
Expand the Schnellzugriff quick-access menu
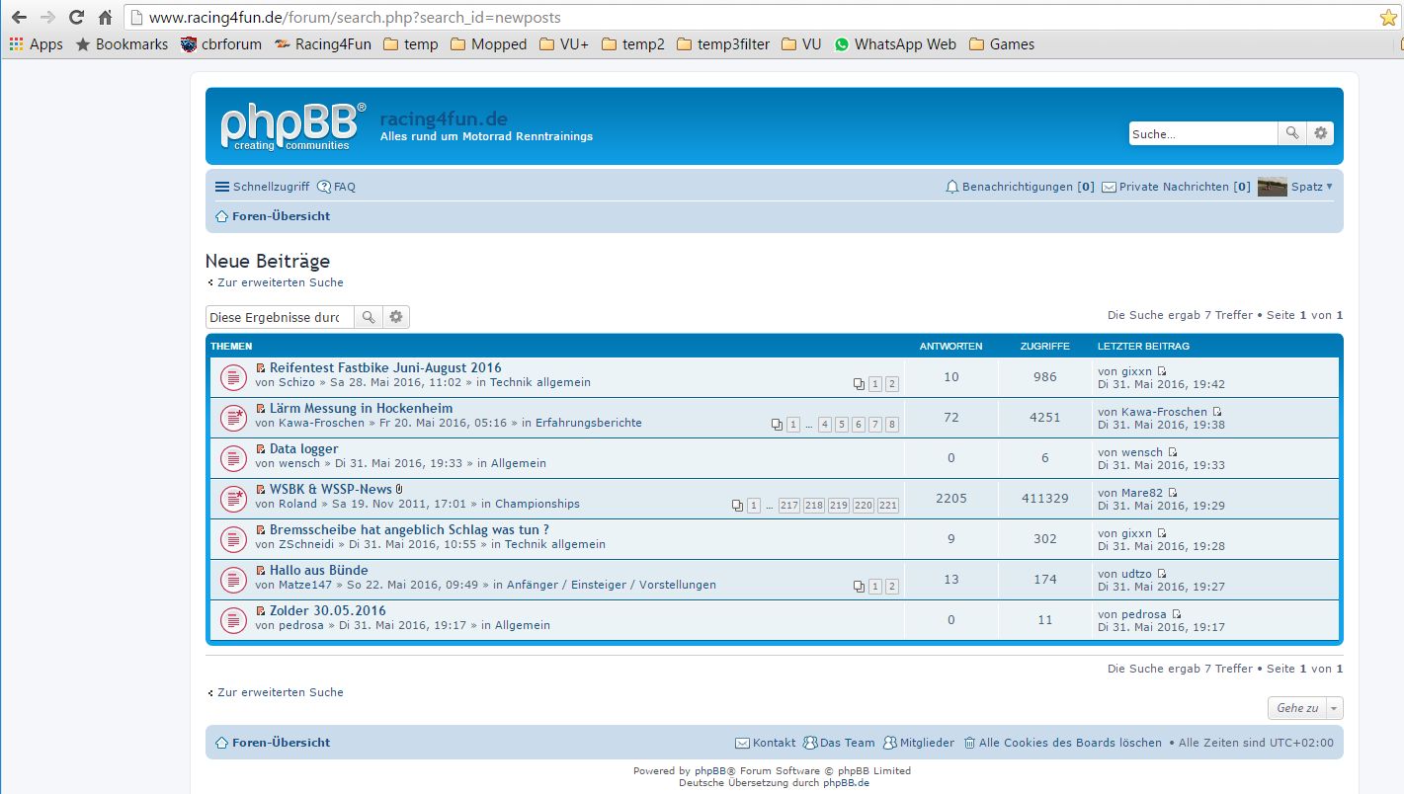(262, 187)
